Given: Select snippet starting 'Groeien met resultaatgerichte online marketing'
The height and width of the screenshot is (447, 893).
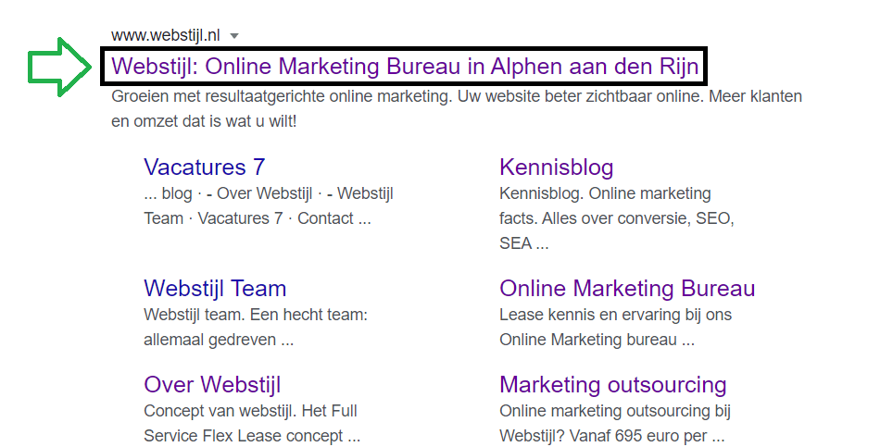Looking at the screenshot, I should tap(457, 96).
